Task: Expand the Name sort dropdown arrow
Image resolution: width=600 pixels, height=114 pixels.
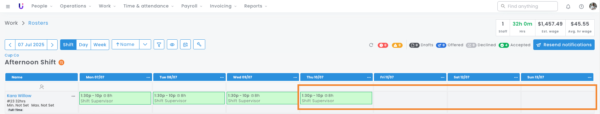Action: click(x=145, y=45)
